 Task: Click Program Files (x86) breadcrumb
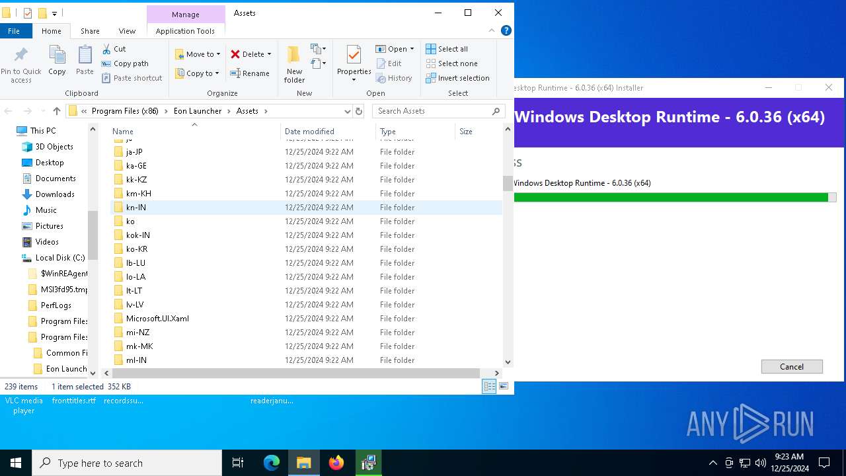click(x=125, y=111)
